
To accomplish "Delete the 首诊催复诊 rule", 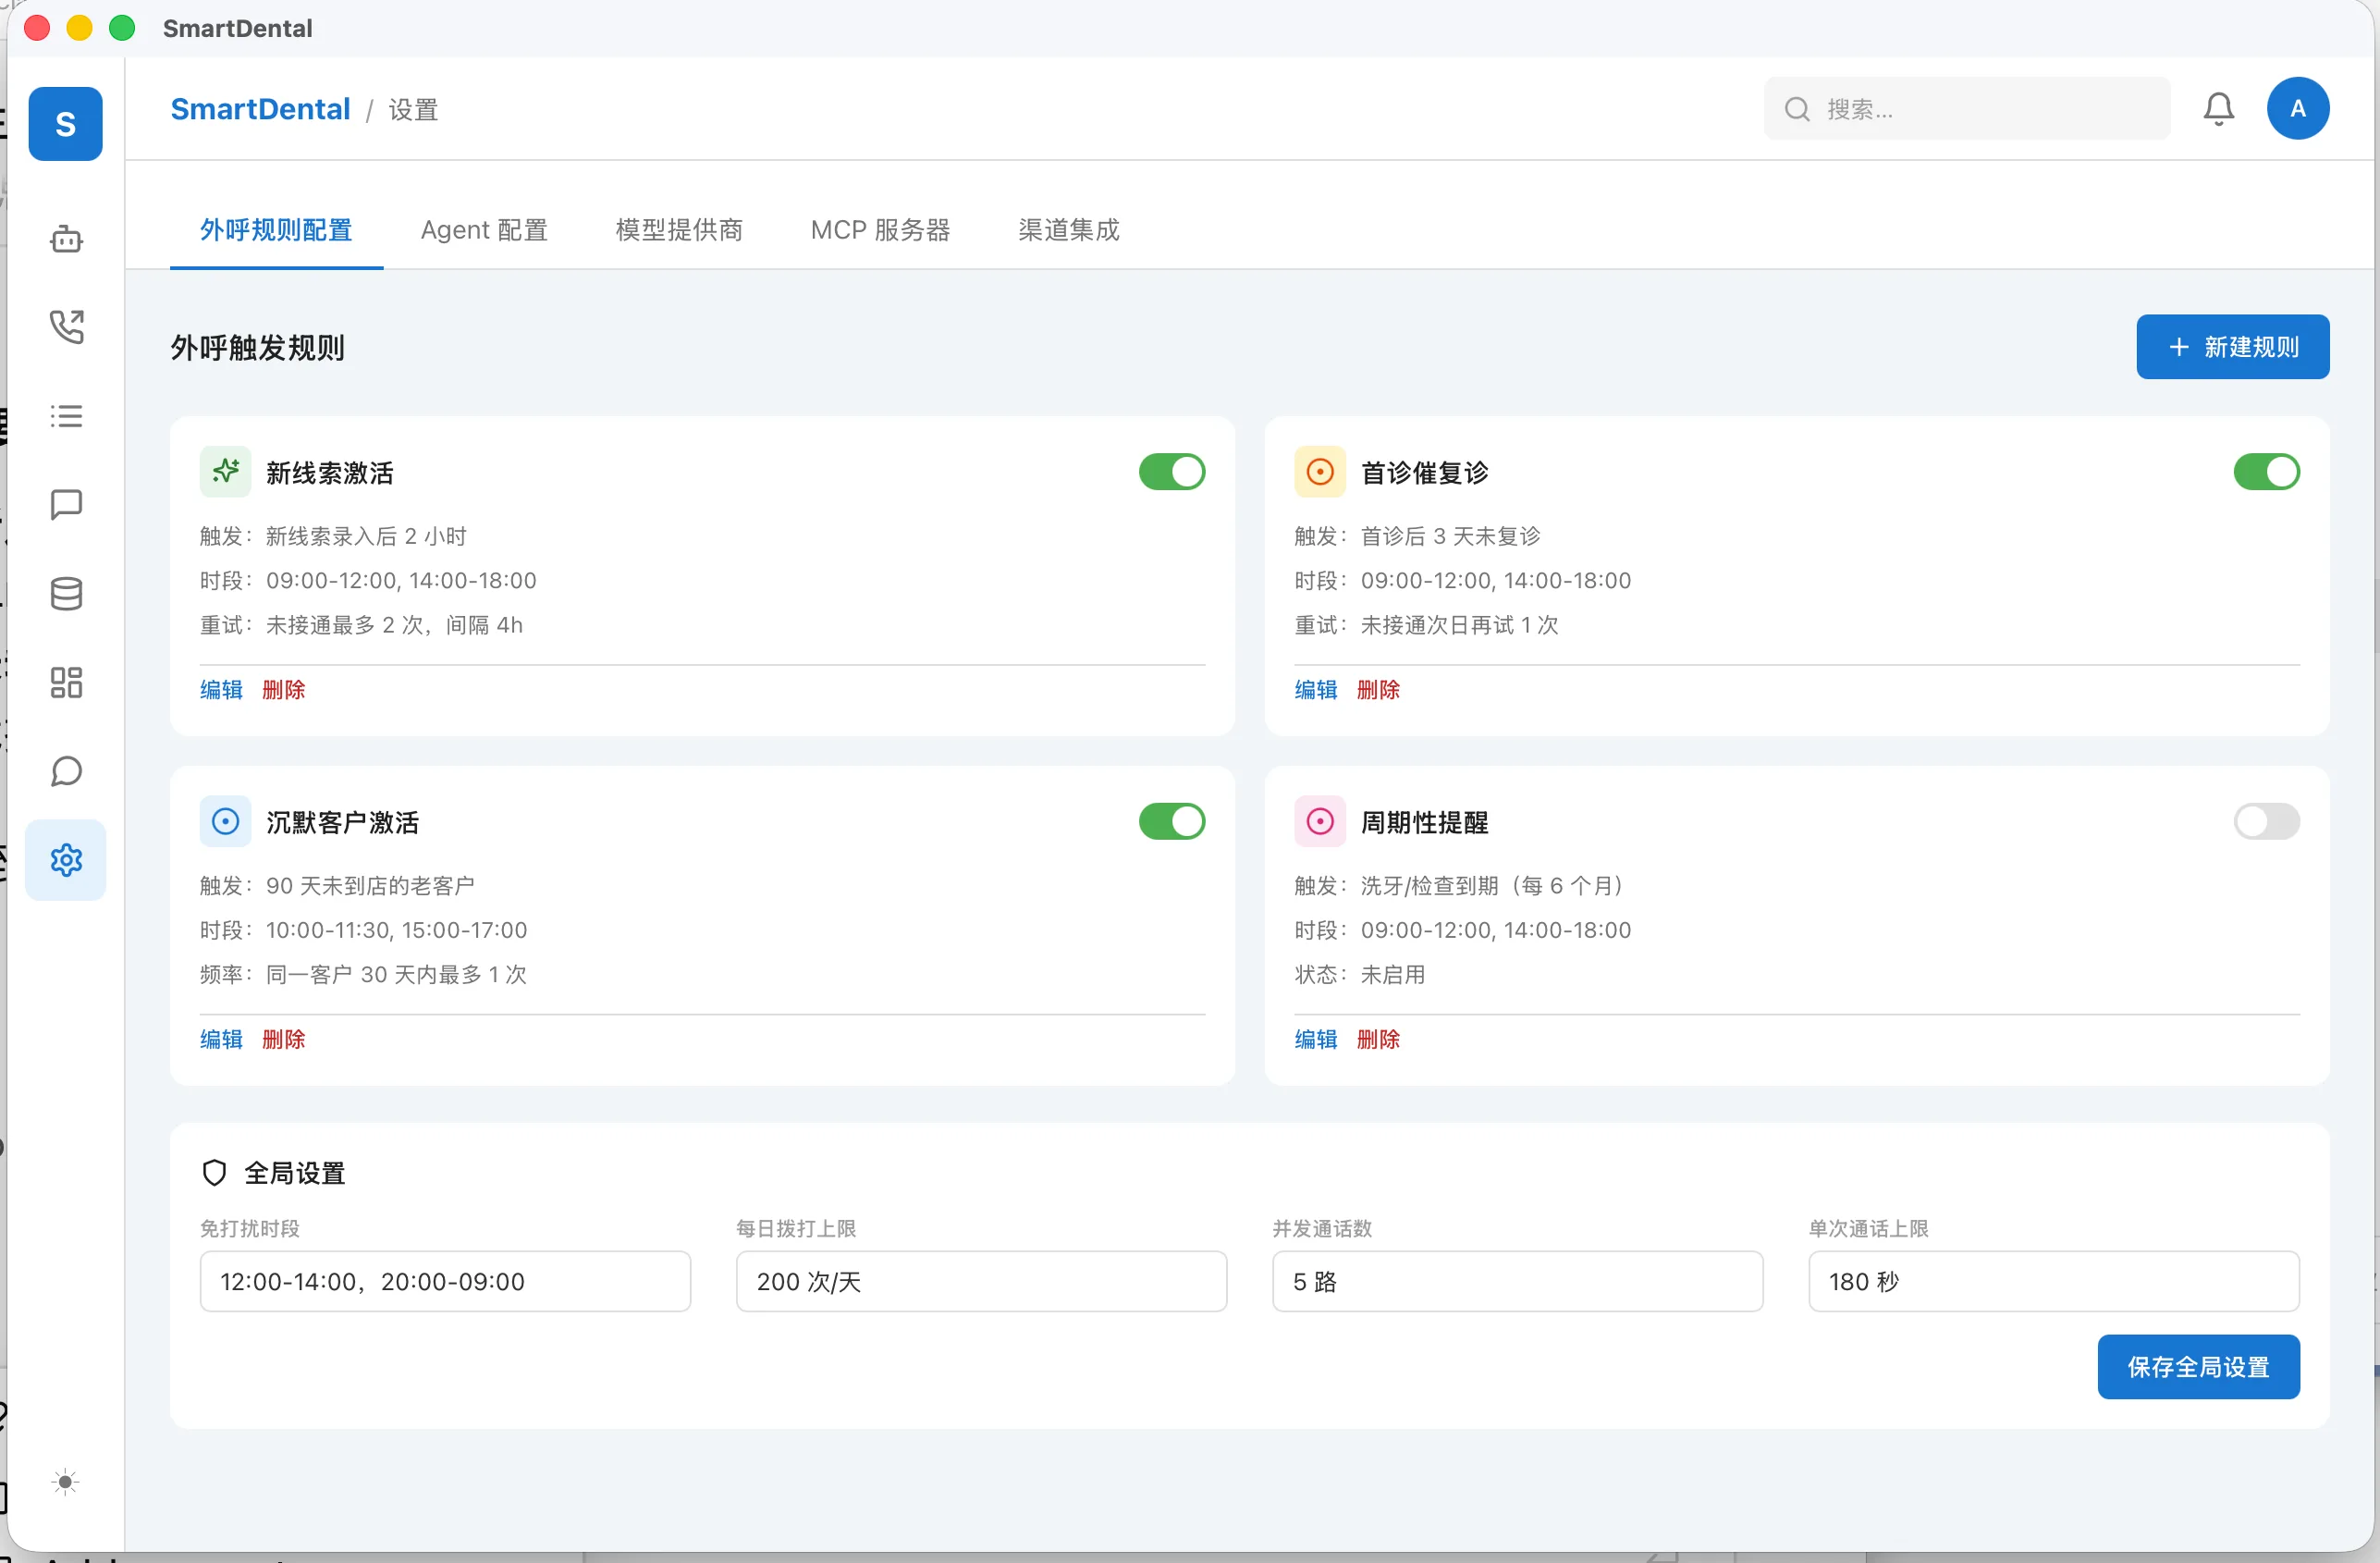I will [1378, 689].
